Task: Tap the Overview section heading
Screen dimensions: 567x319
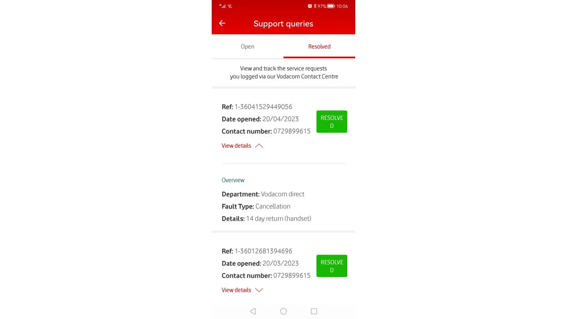Action: [233, 180]
